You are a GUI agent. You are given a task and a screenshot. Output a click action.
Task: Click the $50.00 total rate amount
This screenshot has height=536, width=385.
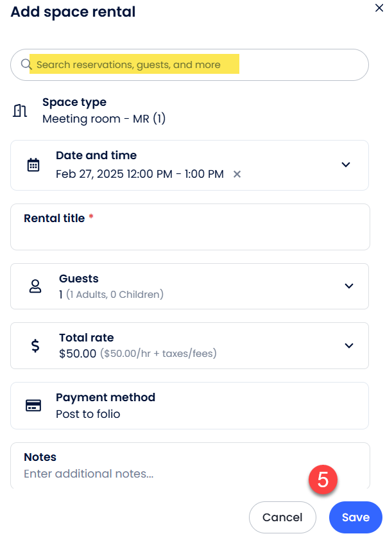point(78,353)
